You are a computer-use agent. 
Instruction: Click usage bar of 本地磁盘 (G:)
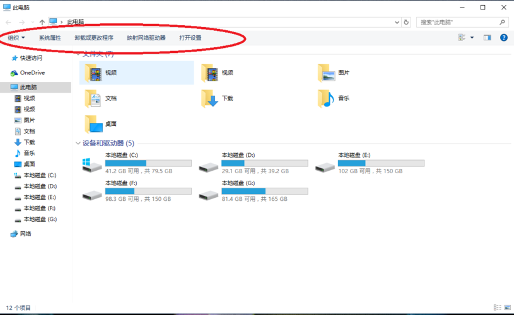click(x=265, y=191)
